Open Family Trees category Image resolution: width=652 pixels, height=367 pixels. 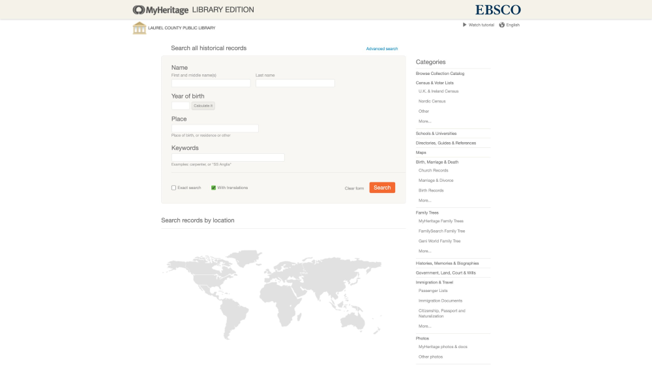click(x=427, y=213)
